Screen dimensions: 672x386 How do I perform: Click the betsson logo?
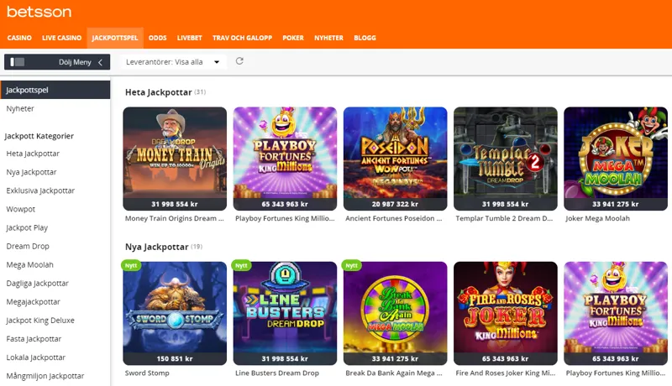[39, 12]
